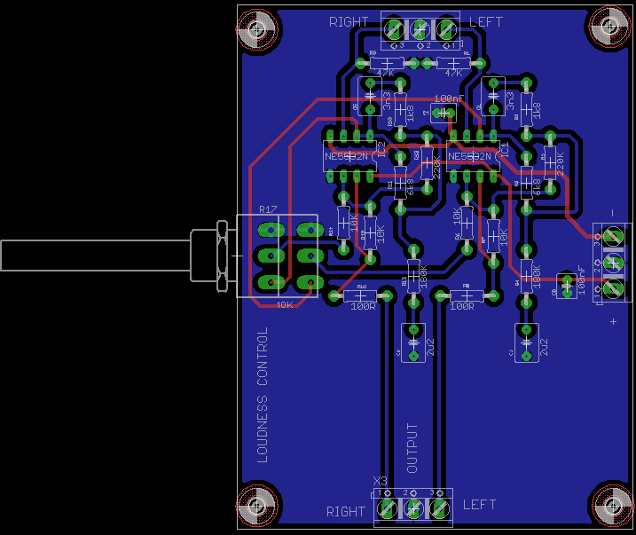636x535 pixels.
Task: Click the plus sign by the power connector
Action: coord(613,321)
